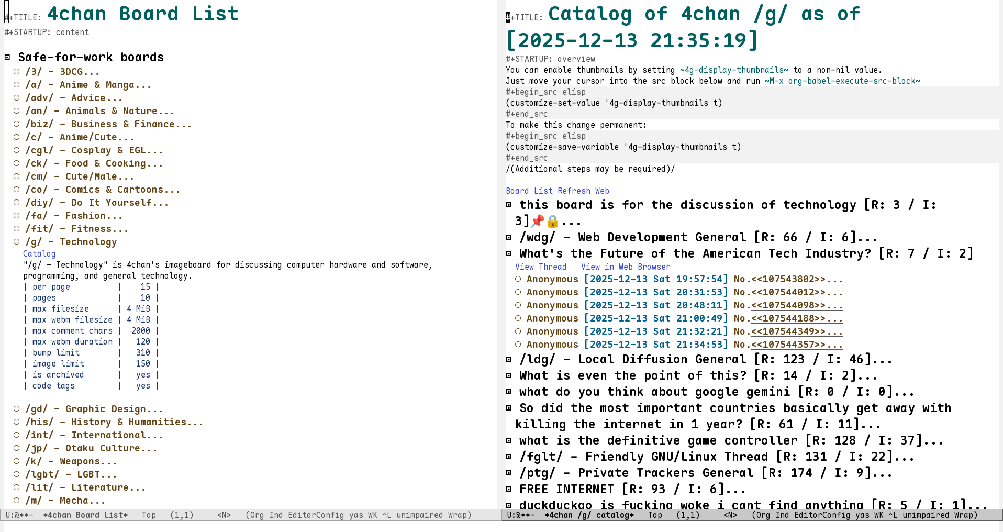The width and height of the screenshot is (1003, 532).
Task: Place cursor in the customize-set-value code line
Action: pyautogui.click(x=614, y=103)
